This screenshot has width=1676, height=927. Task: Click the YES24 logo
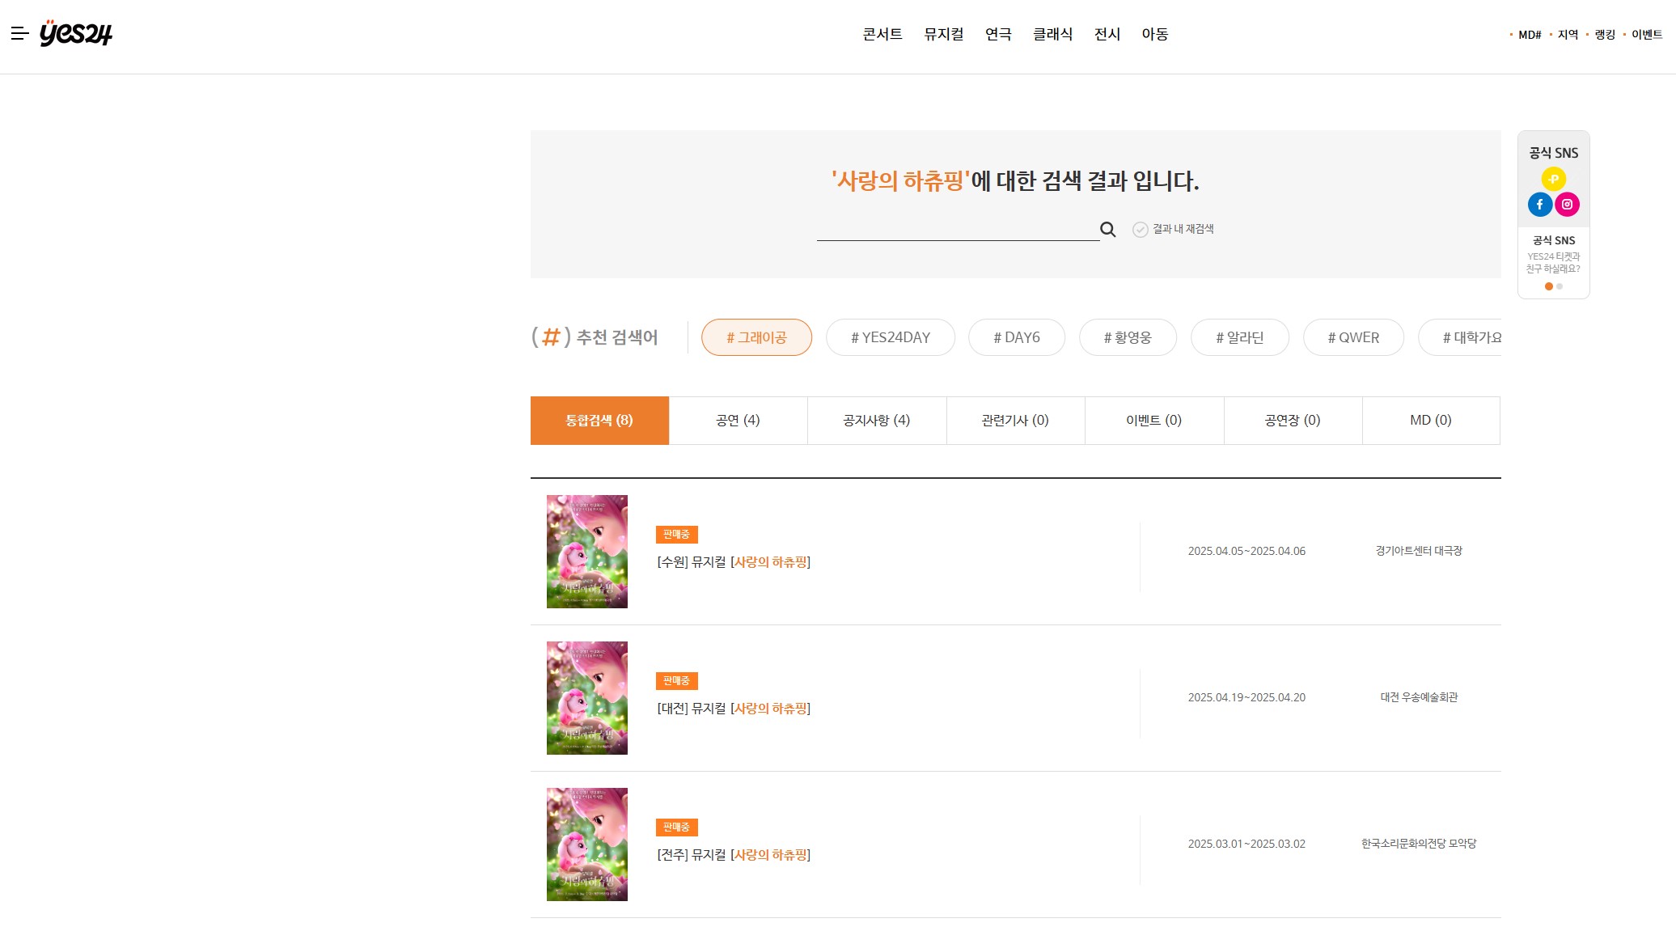coord(76,33)
